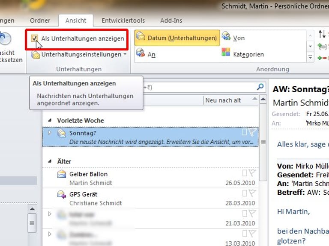329x246 pixels.
Task: Arrange messages by Datum (Unterhaltungen)
Action: pos(177,38)
